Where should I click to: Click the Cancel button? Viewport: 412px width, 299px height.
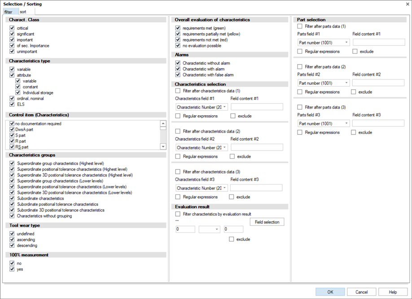pos(362,292)
